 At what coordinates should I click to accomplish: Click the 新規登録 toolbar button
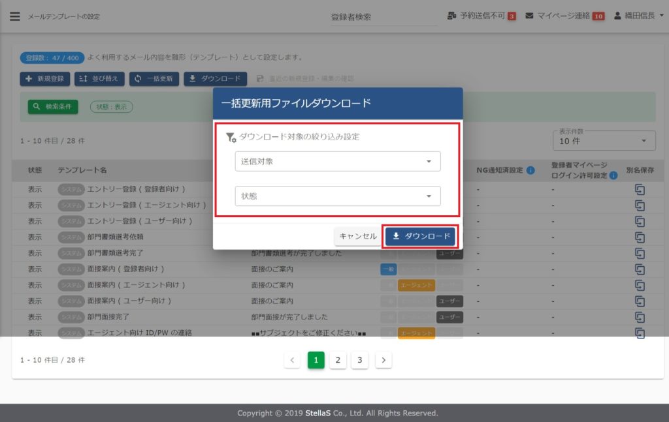(45, 79)
